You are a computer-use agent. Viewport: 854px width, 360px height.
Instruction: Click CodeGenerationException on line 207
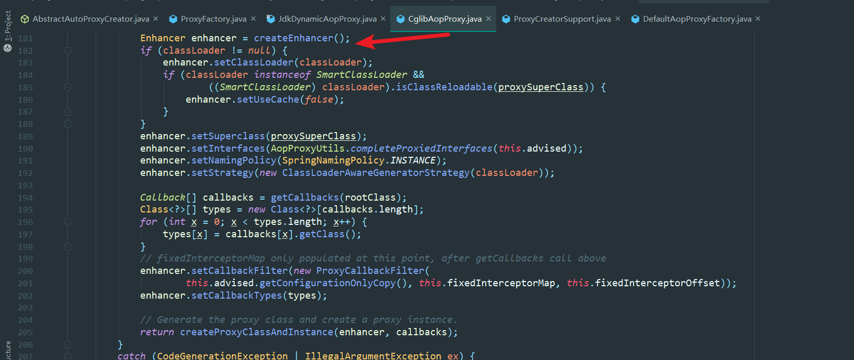(222, 355)
